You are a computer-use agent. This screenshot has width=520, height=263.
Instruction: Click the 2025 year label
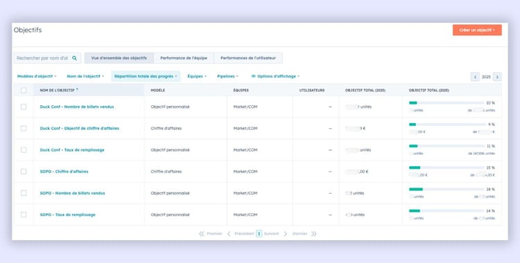(486, 77)
